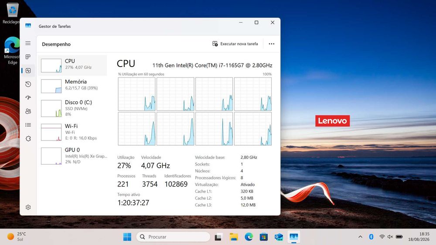
Task: Click the 221 processes count
Action: point(123,184)
